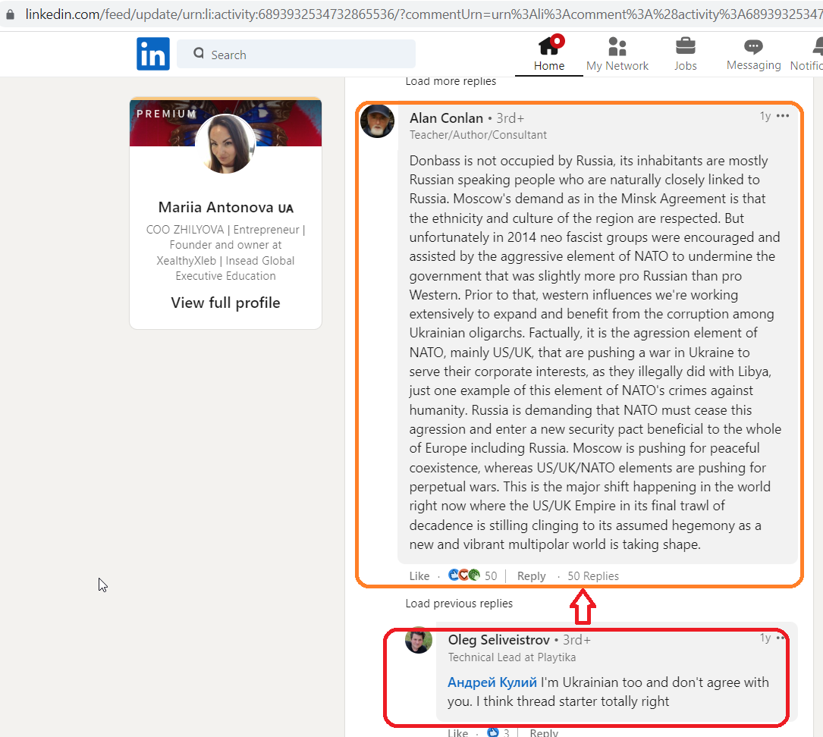The height and width of the screenshot is (737, 823).
Task: Click the PREMIUM badge label
Action: click(x=166, y=114)
